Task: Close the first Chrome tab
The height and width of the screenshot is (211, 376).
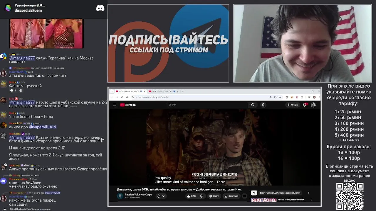Action: coord(145,91)
